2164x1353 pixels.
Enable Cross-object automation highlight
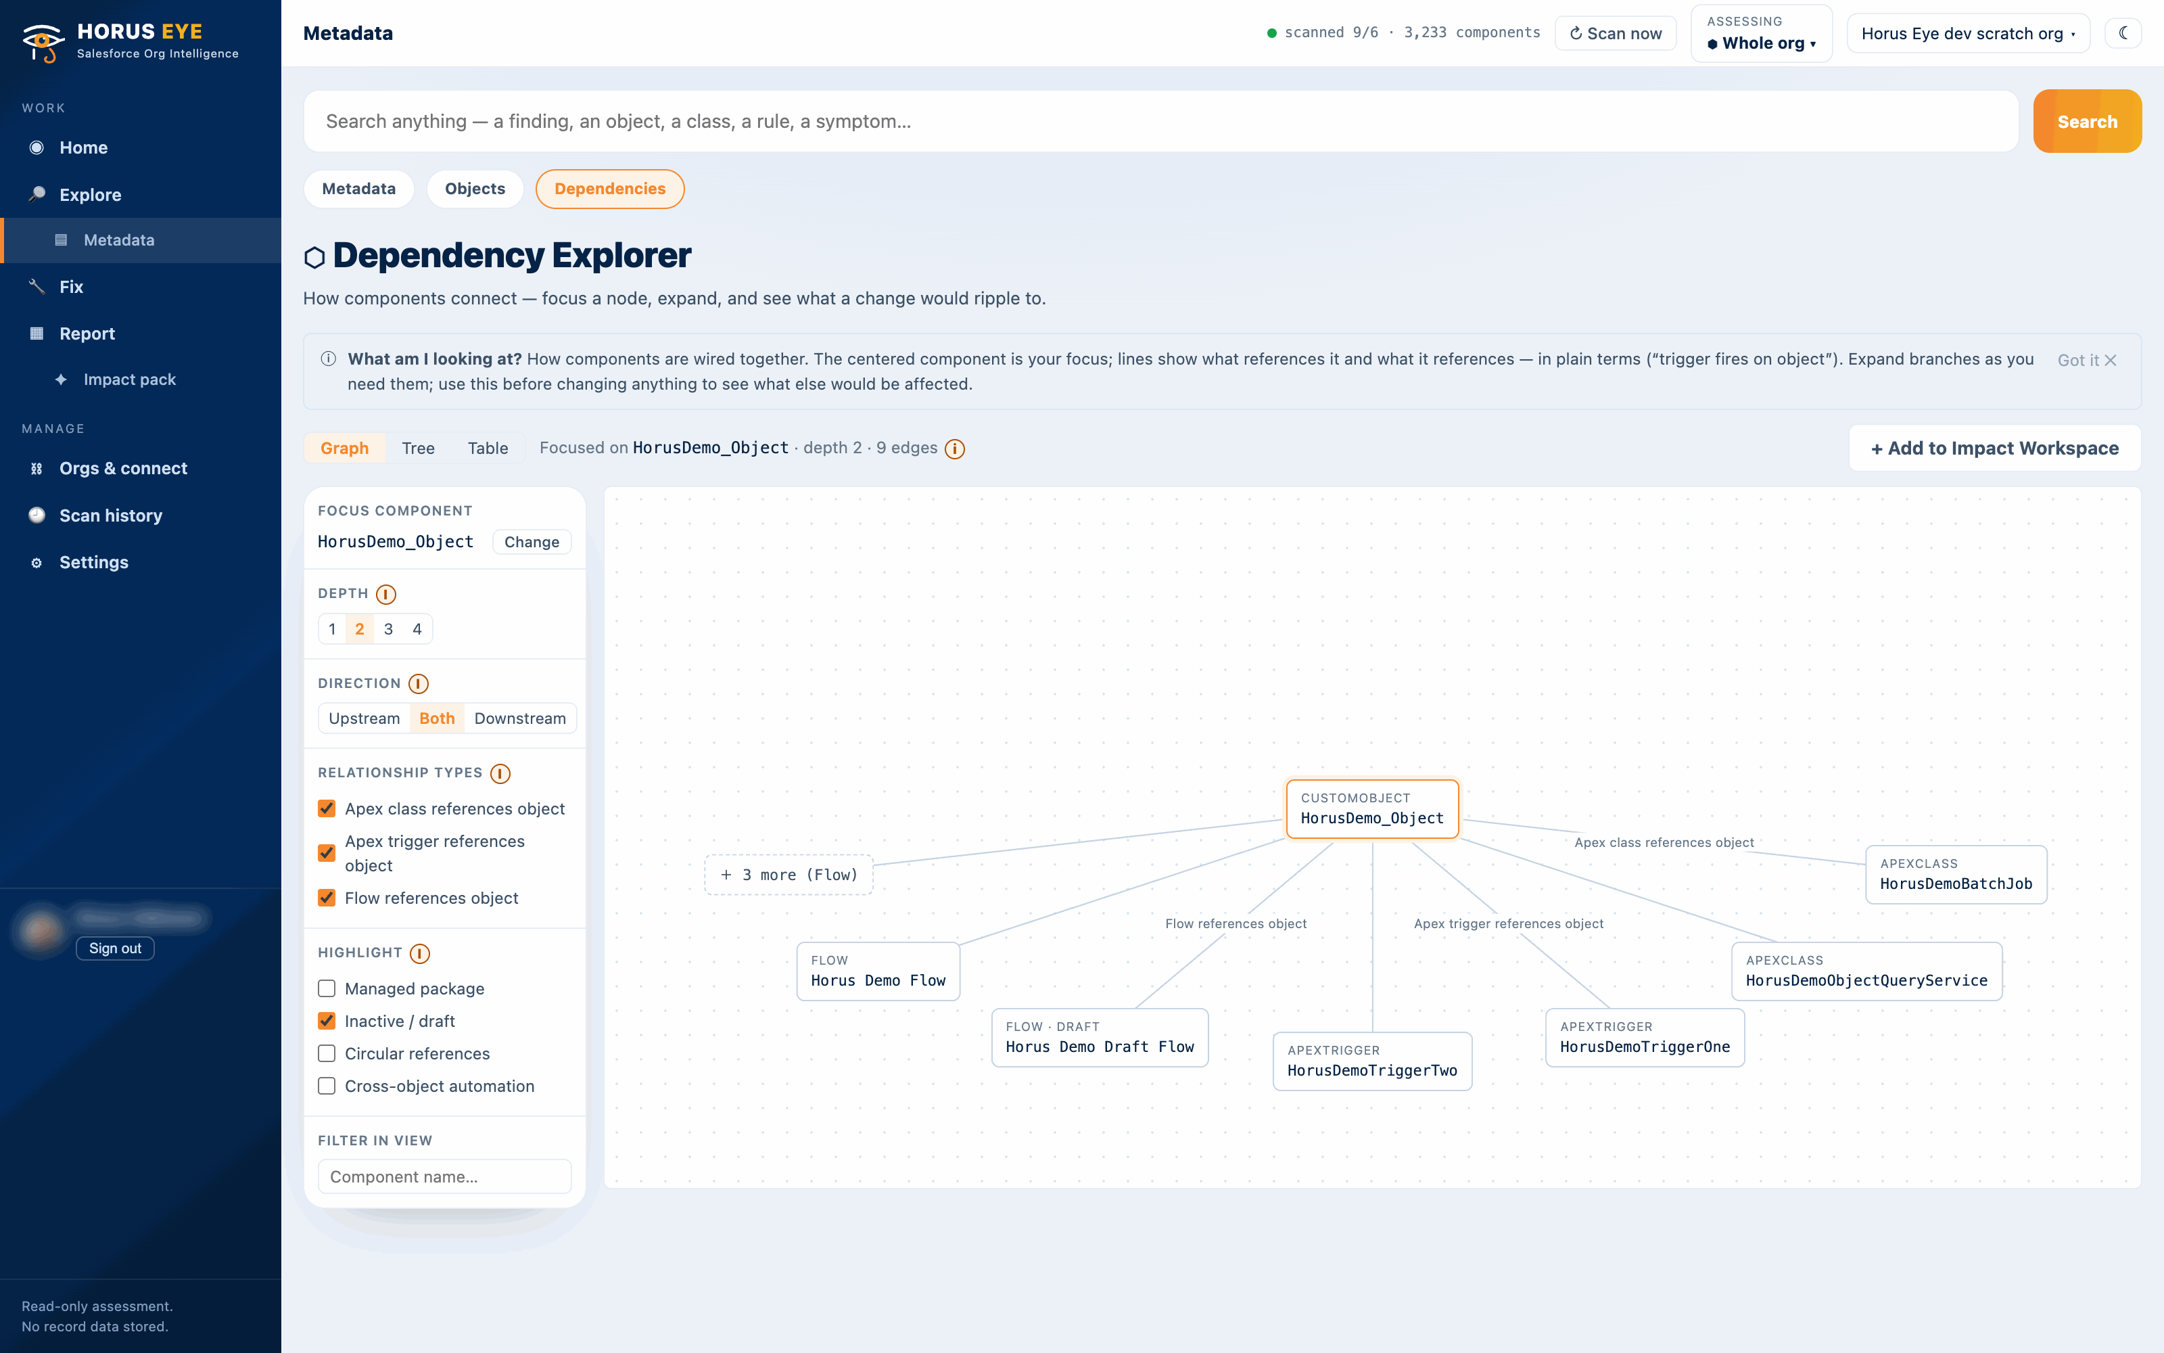click(x=327, y=1085)
